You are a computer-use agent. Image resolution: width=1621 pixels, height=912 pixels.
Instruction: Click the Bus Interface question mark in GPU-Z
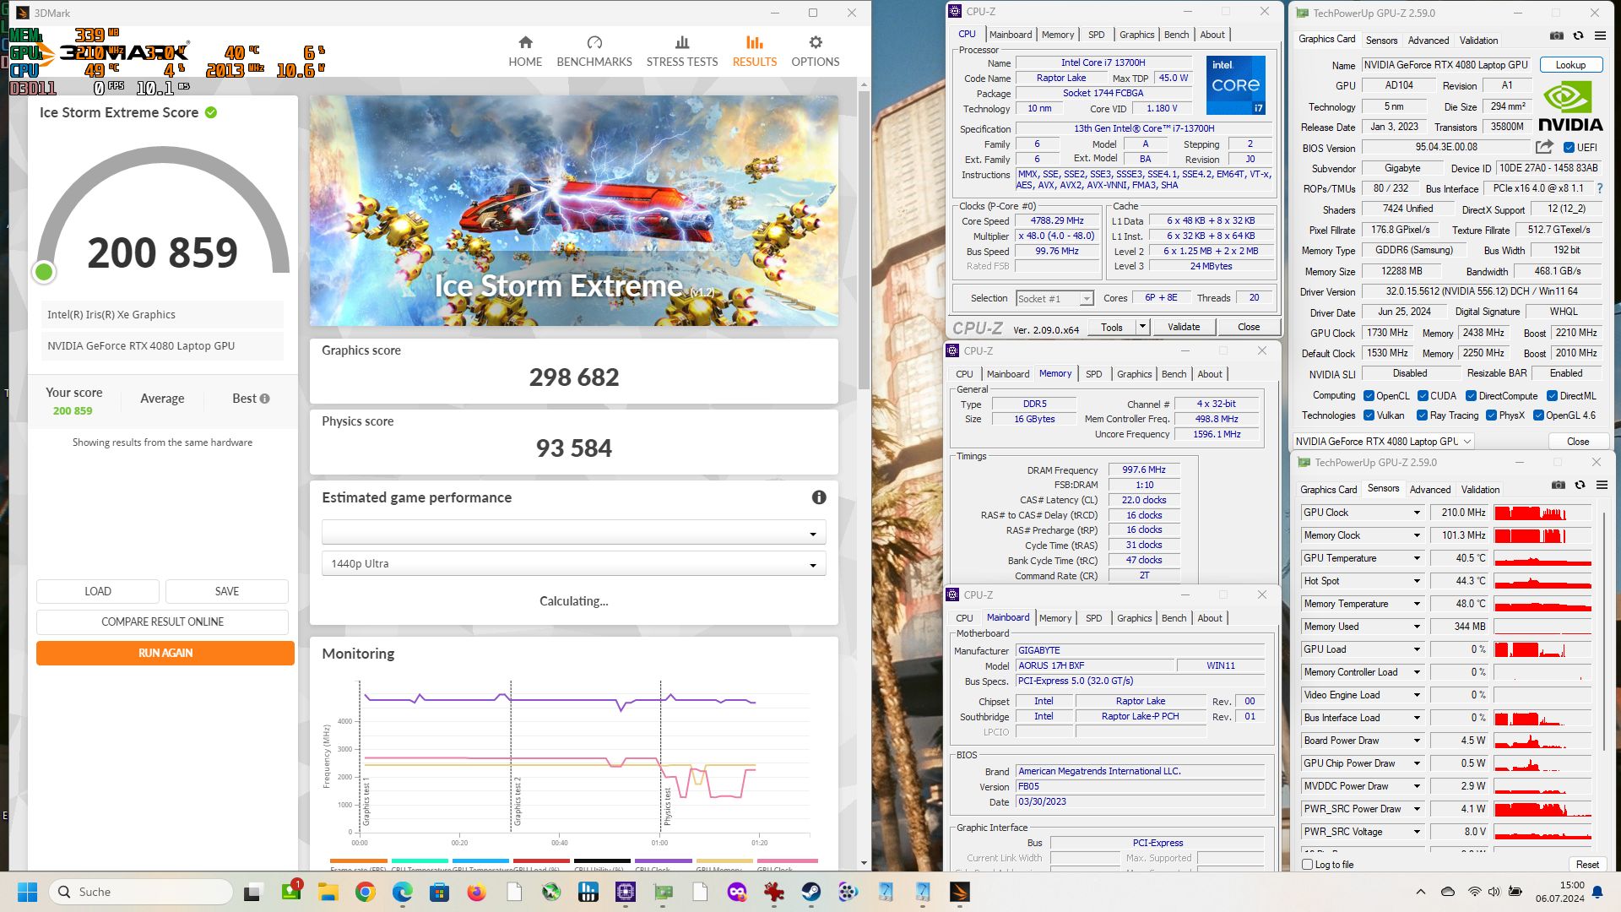(x=1599, y=188)
